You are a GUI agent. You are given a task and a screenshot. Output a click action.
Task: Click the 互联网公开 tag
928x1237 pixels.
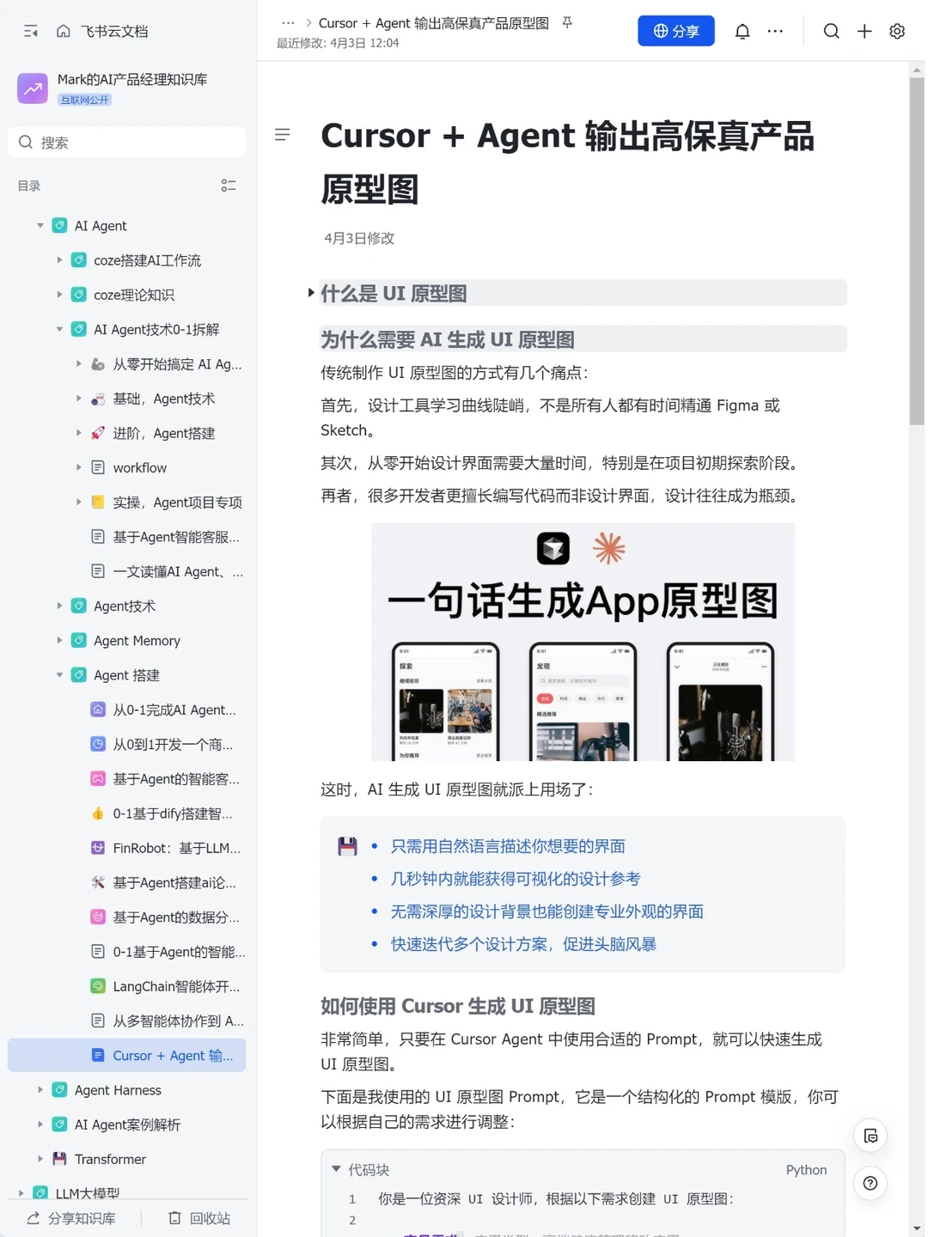[85, 100]
